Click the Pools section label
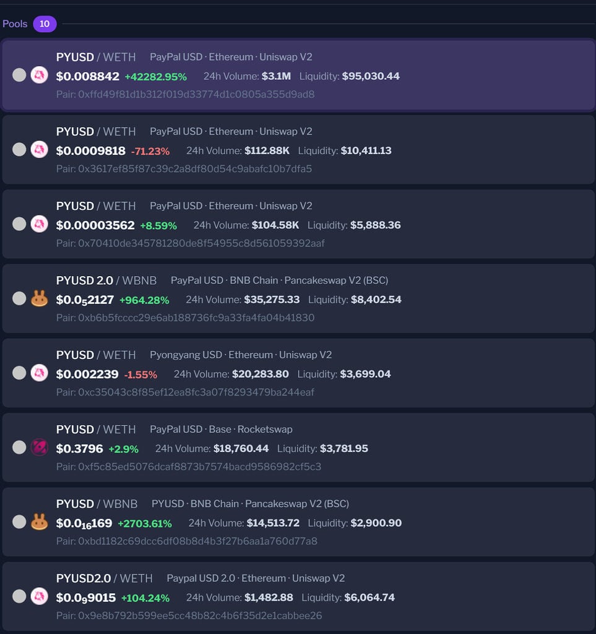Image resolution: width=596 pixels, height=634 pixels. pos(15,24)
